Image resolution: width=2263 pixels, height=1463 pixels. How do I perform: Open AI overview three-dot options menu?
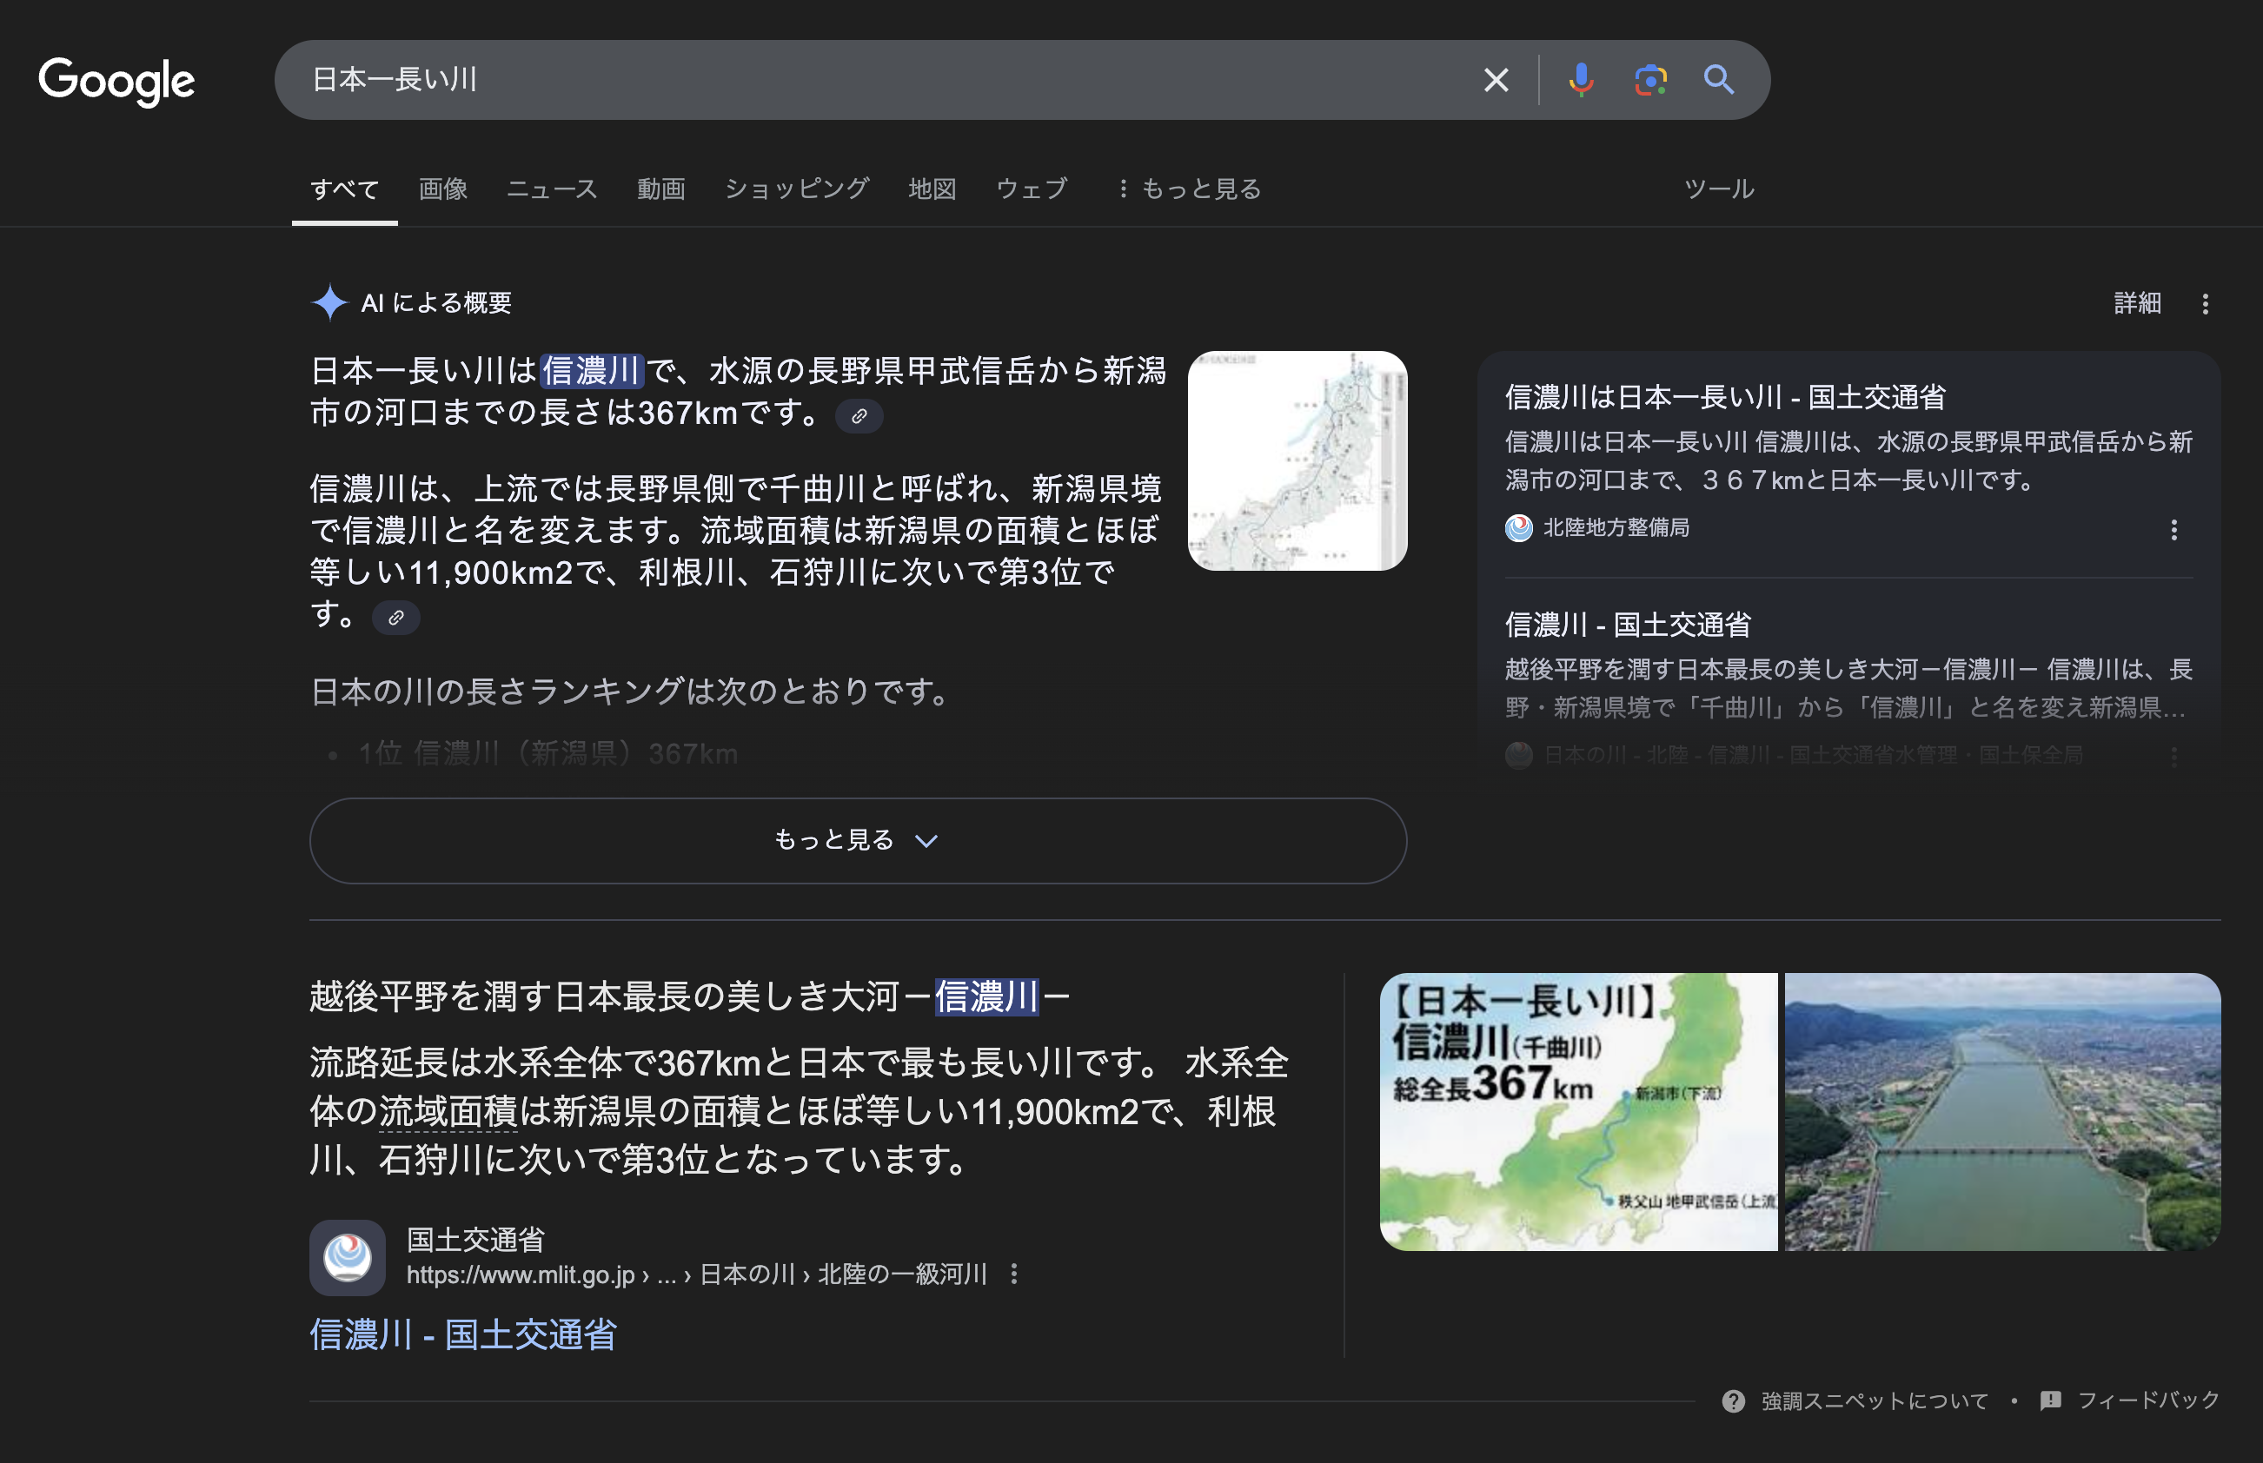pyautogui.click(x=2205, y=304)
